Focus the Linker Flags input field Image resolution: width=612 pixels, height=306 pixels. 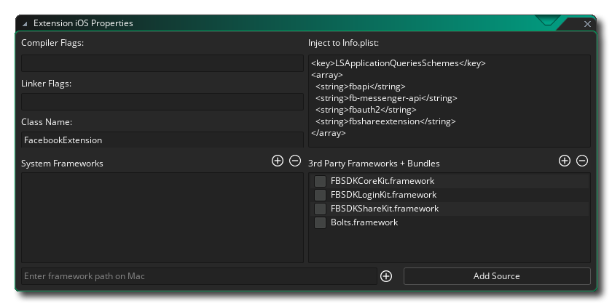[x=162, y=102]
